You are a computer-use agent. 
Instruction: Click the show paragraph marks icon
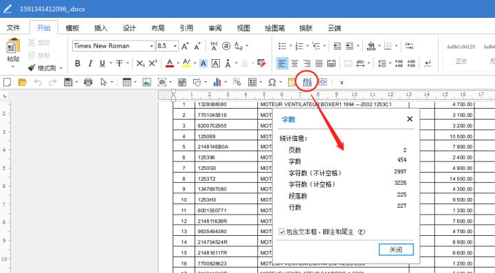point(428,63)
